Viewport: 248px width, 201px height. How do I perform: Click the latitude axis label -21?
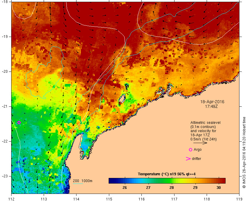(4, 106)
